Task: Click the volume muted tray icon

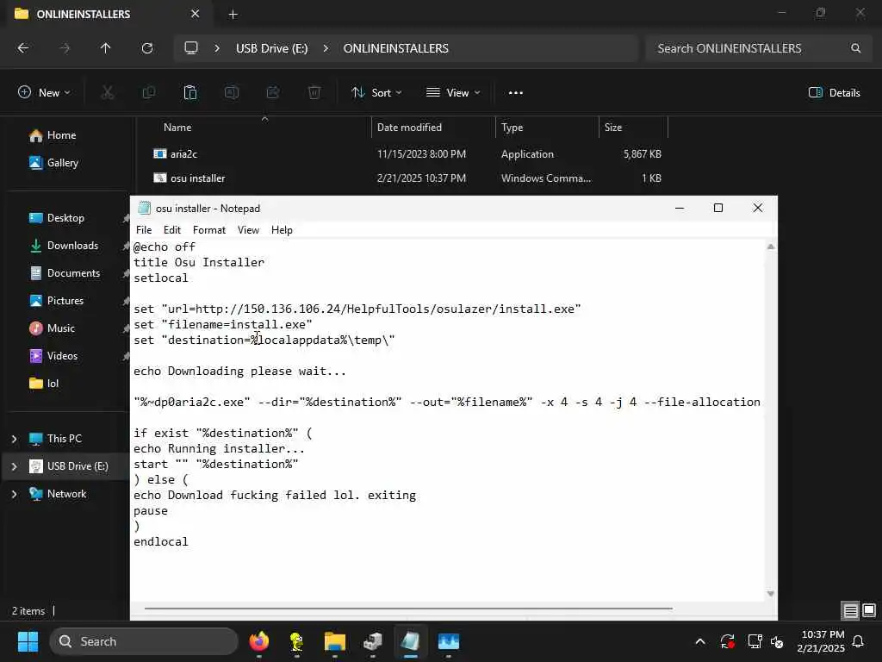Action: [778, 641]
